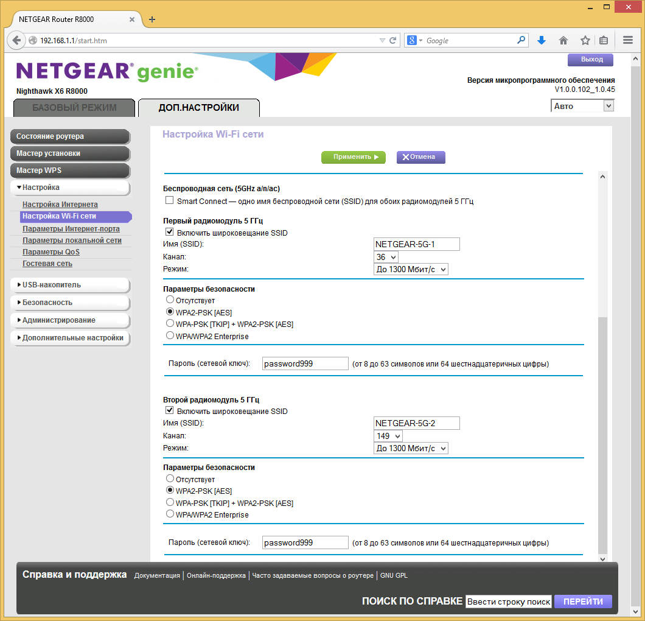Select WPA/WPA2 Enterprise for second radio
This screenshot has width=645, height=621.
[x=170, y=514]
